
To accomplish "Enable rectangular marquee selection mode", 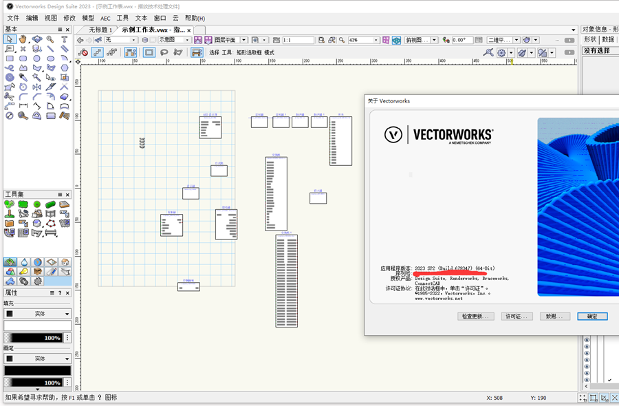I will [149, 52].
